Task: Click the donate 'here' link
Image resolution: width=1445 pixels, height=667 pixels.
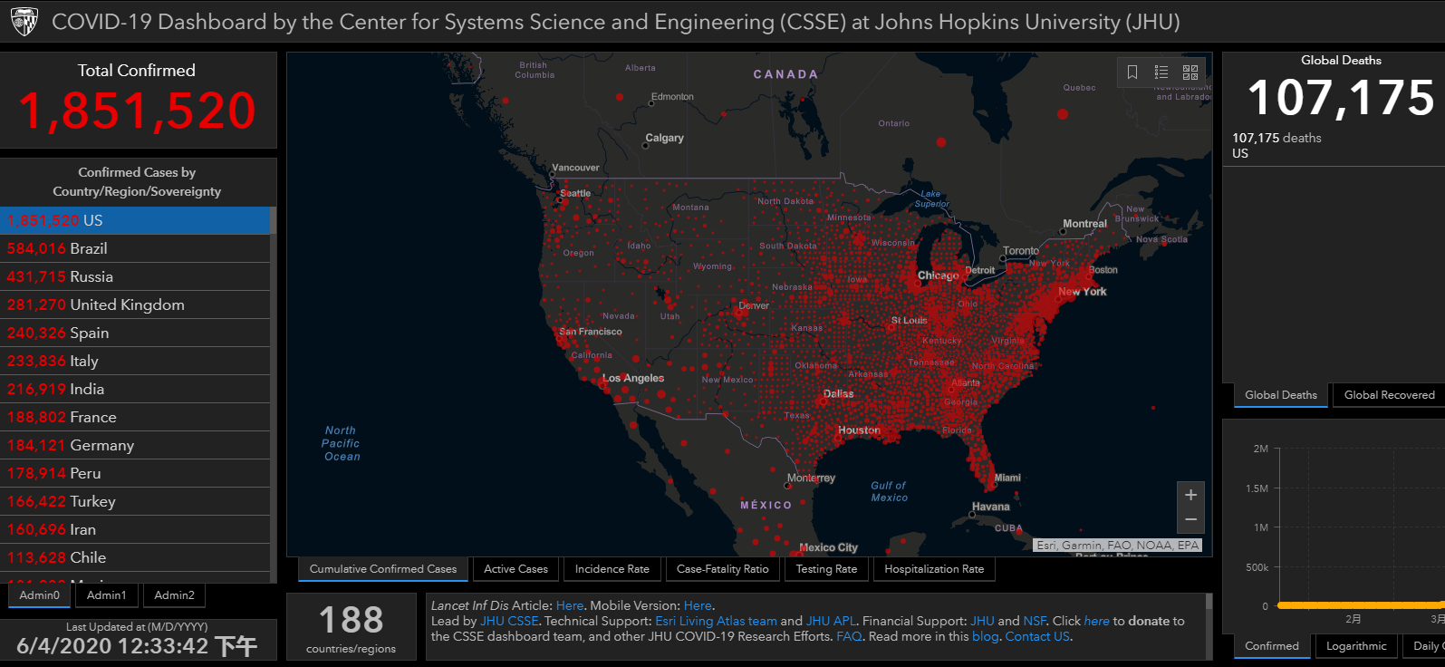Action: [1096, 621]
